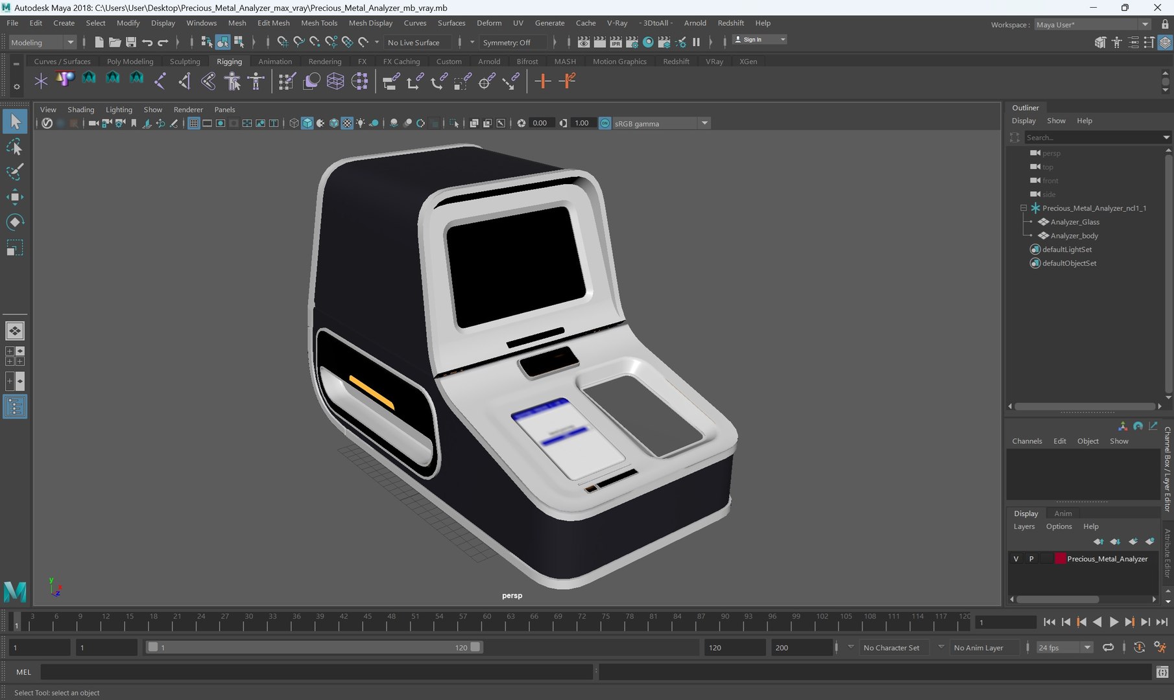Click the orange Set Key plus icon

543,81
